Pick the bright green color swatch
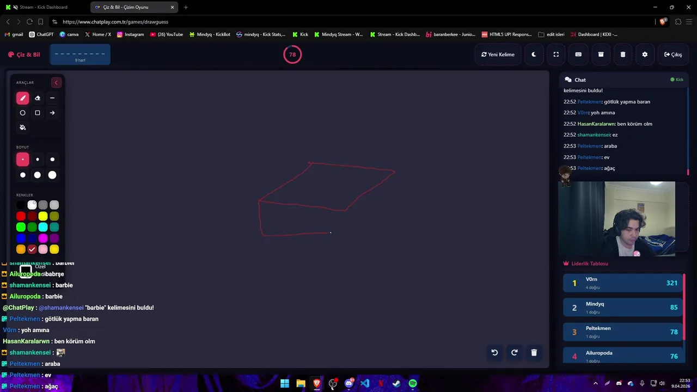Viewport: 697px width, 392px height. coord(21,227)
